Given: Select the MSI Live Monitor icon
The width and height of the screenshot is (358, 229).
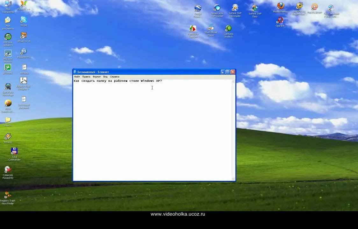Looking at the screenshot, I should point(8,56).
